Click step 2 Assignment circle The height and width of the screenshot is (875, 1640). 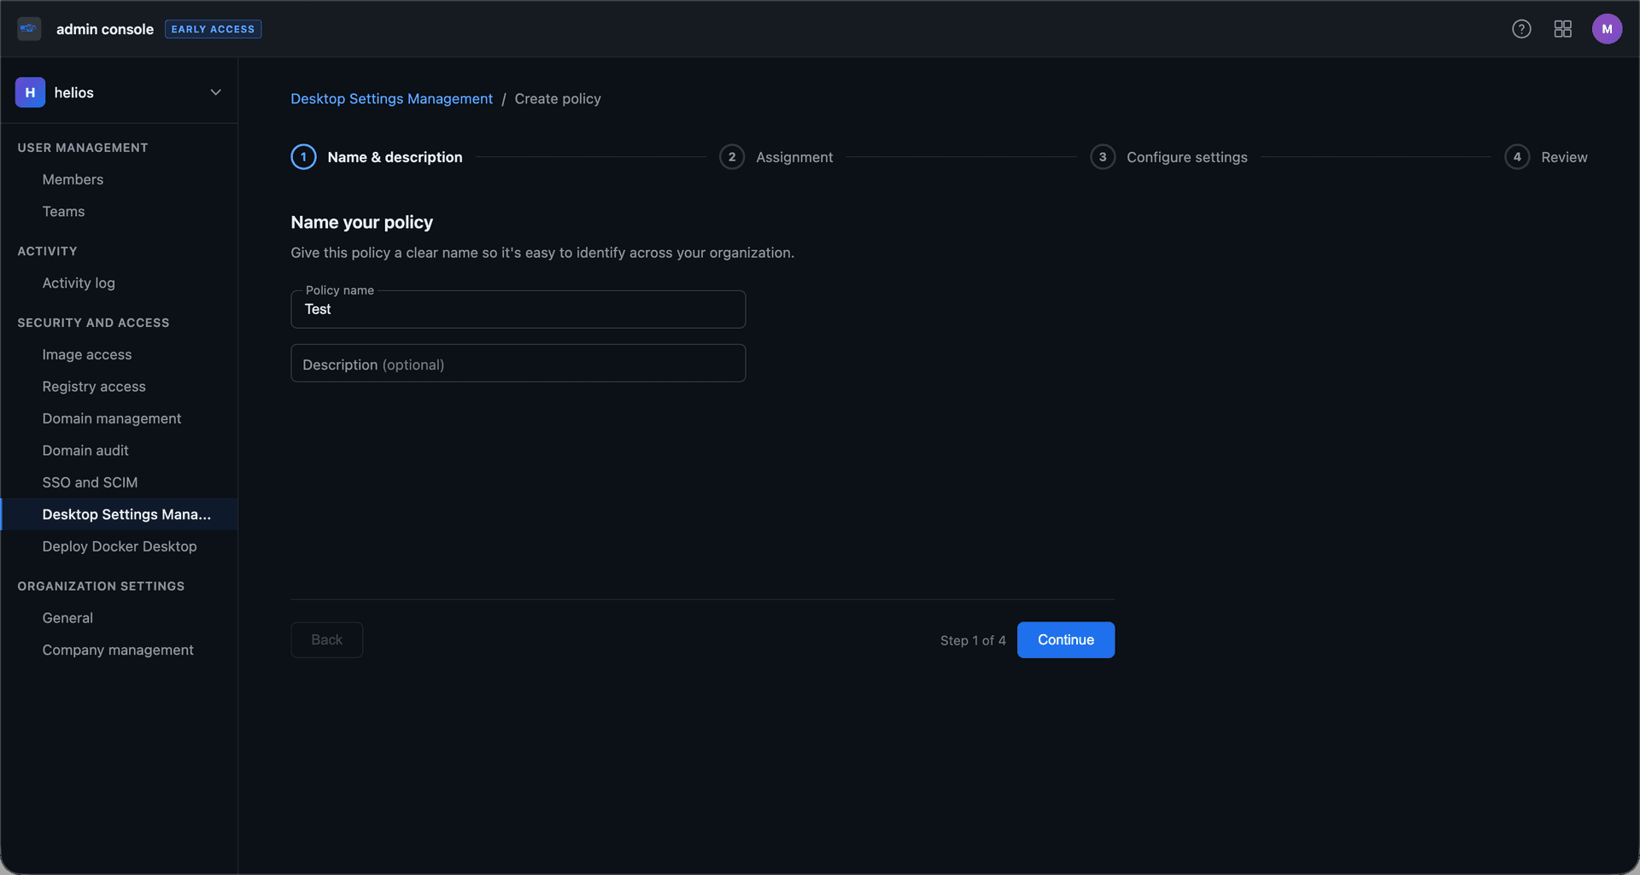tap(731, 157)
